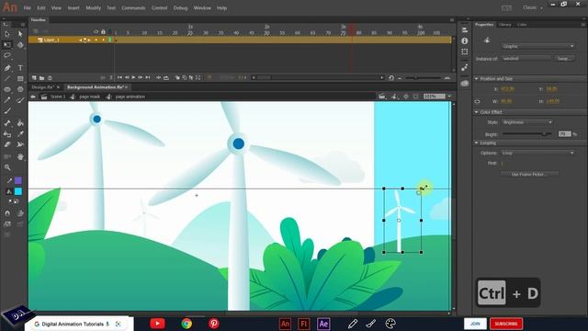The width and height of the screenshot is (588, 331).
Task: Toggle outline for all layers
Action: 110,32
